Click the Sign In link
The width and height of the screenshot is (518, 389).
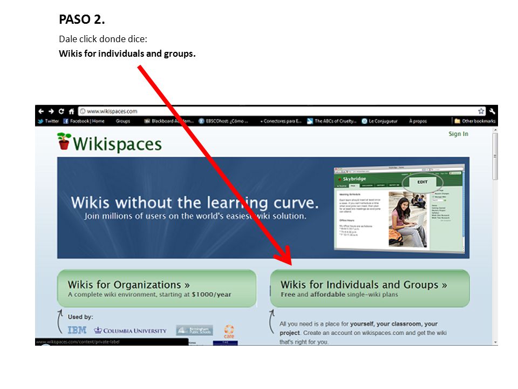(458, 134)
